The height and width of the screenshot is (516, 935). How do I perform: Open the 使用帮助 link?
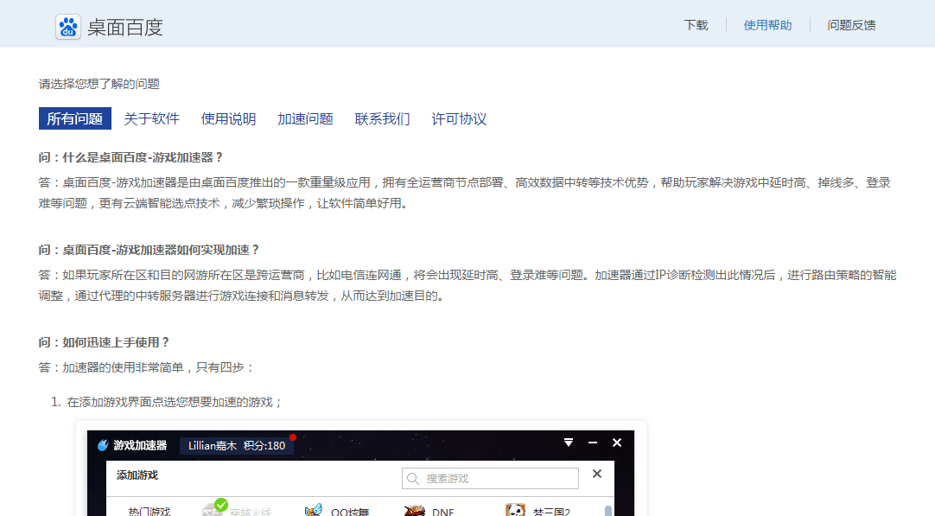(x=767, y=25)
